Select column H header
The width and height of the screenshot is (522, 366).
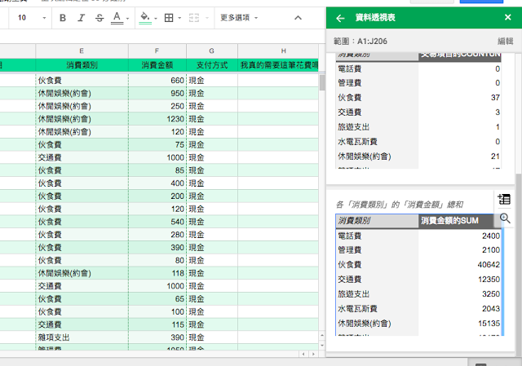click(283, 51)
